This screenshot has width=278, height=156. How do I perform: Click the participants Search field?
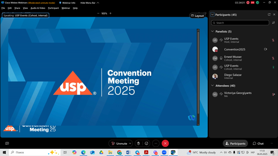point(240,23)
